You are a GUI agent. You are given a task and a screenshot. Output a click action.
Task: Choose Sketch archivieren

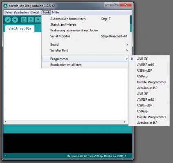tap(85, 24)
